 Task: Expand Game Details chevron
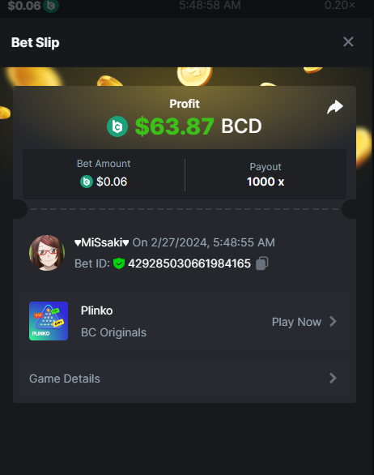click(x=333, y=378)
